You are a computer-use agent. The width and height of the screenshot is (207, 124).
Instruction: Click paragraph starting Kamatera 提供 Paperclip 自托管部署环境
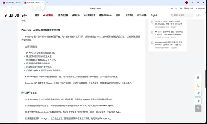point(72,77)
